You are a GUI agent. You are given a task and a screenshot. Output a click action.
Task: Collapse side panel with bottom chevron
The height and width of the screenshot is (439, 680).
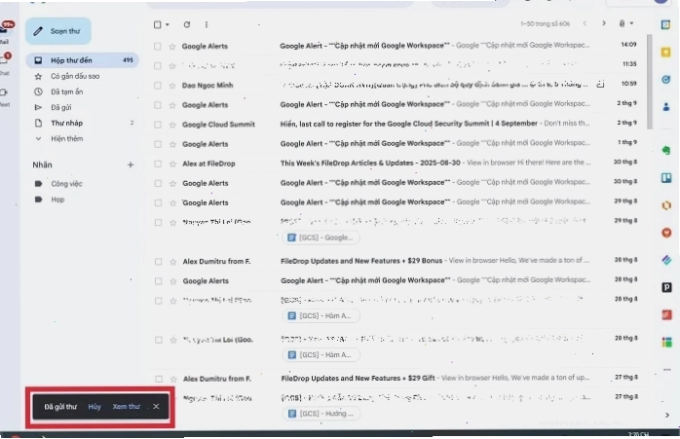point(667,416)
